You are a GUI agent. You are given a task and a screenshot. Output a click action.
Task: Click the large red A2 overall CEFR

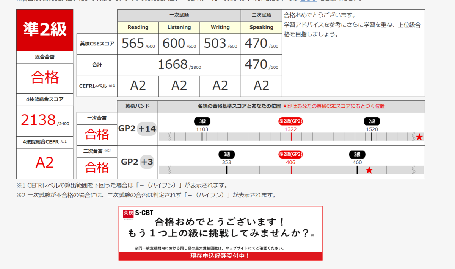45,162
